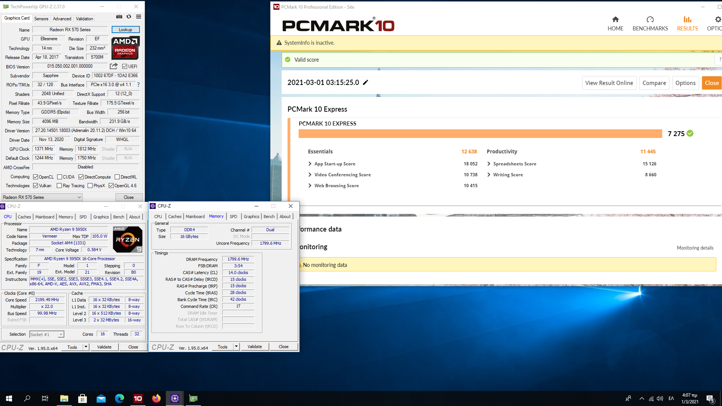This screenshot has width=722, height=406.
Task: Take a GPU-Z screenshot with camera icon
Action: point(119,17)
